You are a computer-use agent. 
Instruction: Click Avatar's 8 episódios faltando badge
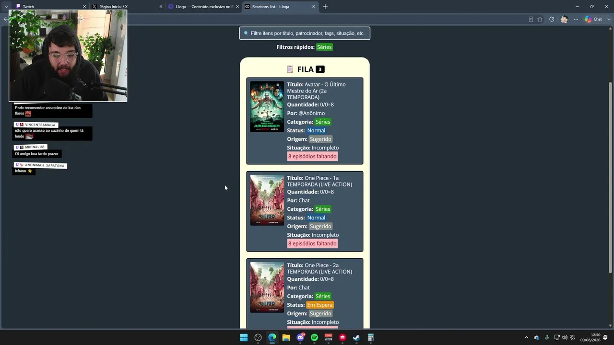click(x=312, y=156)
